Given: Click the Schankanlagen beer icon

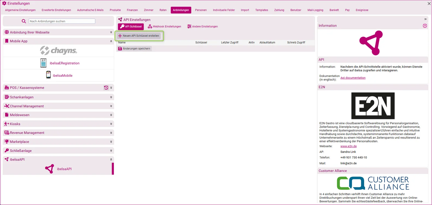Looking at the screenshot, I should (x=7, y=97).
